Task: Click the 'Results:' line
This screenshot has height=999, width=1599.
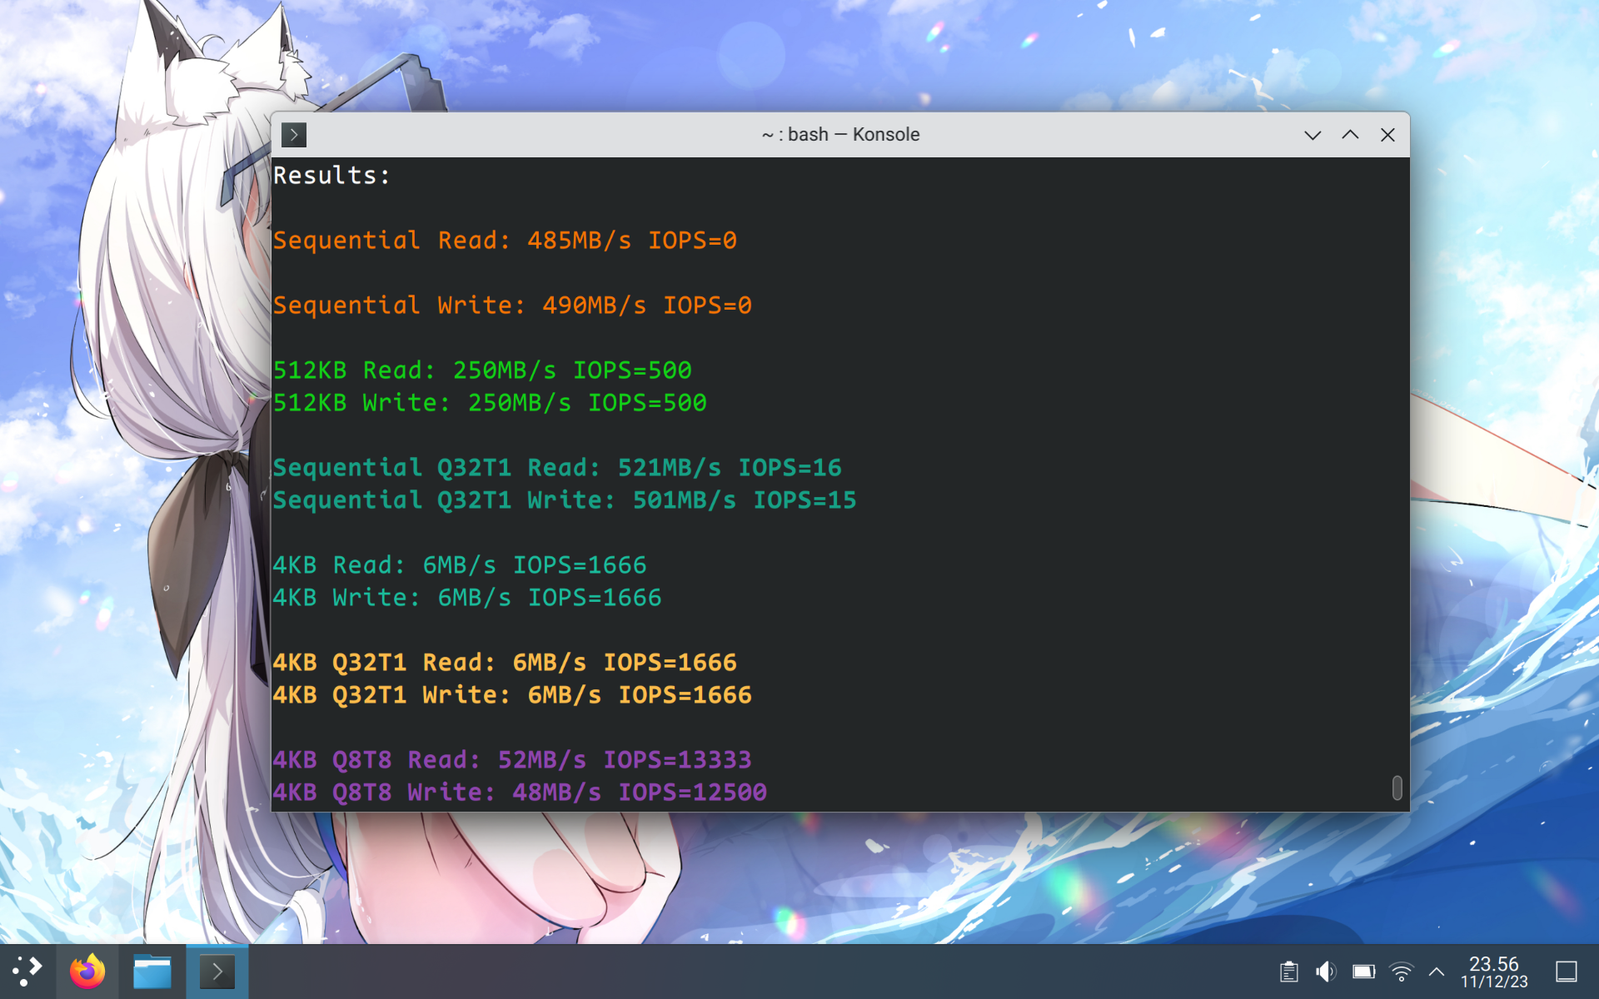Action: 331,176
